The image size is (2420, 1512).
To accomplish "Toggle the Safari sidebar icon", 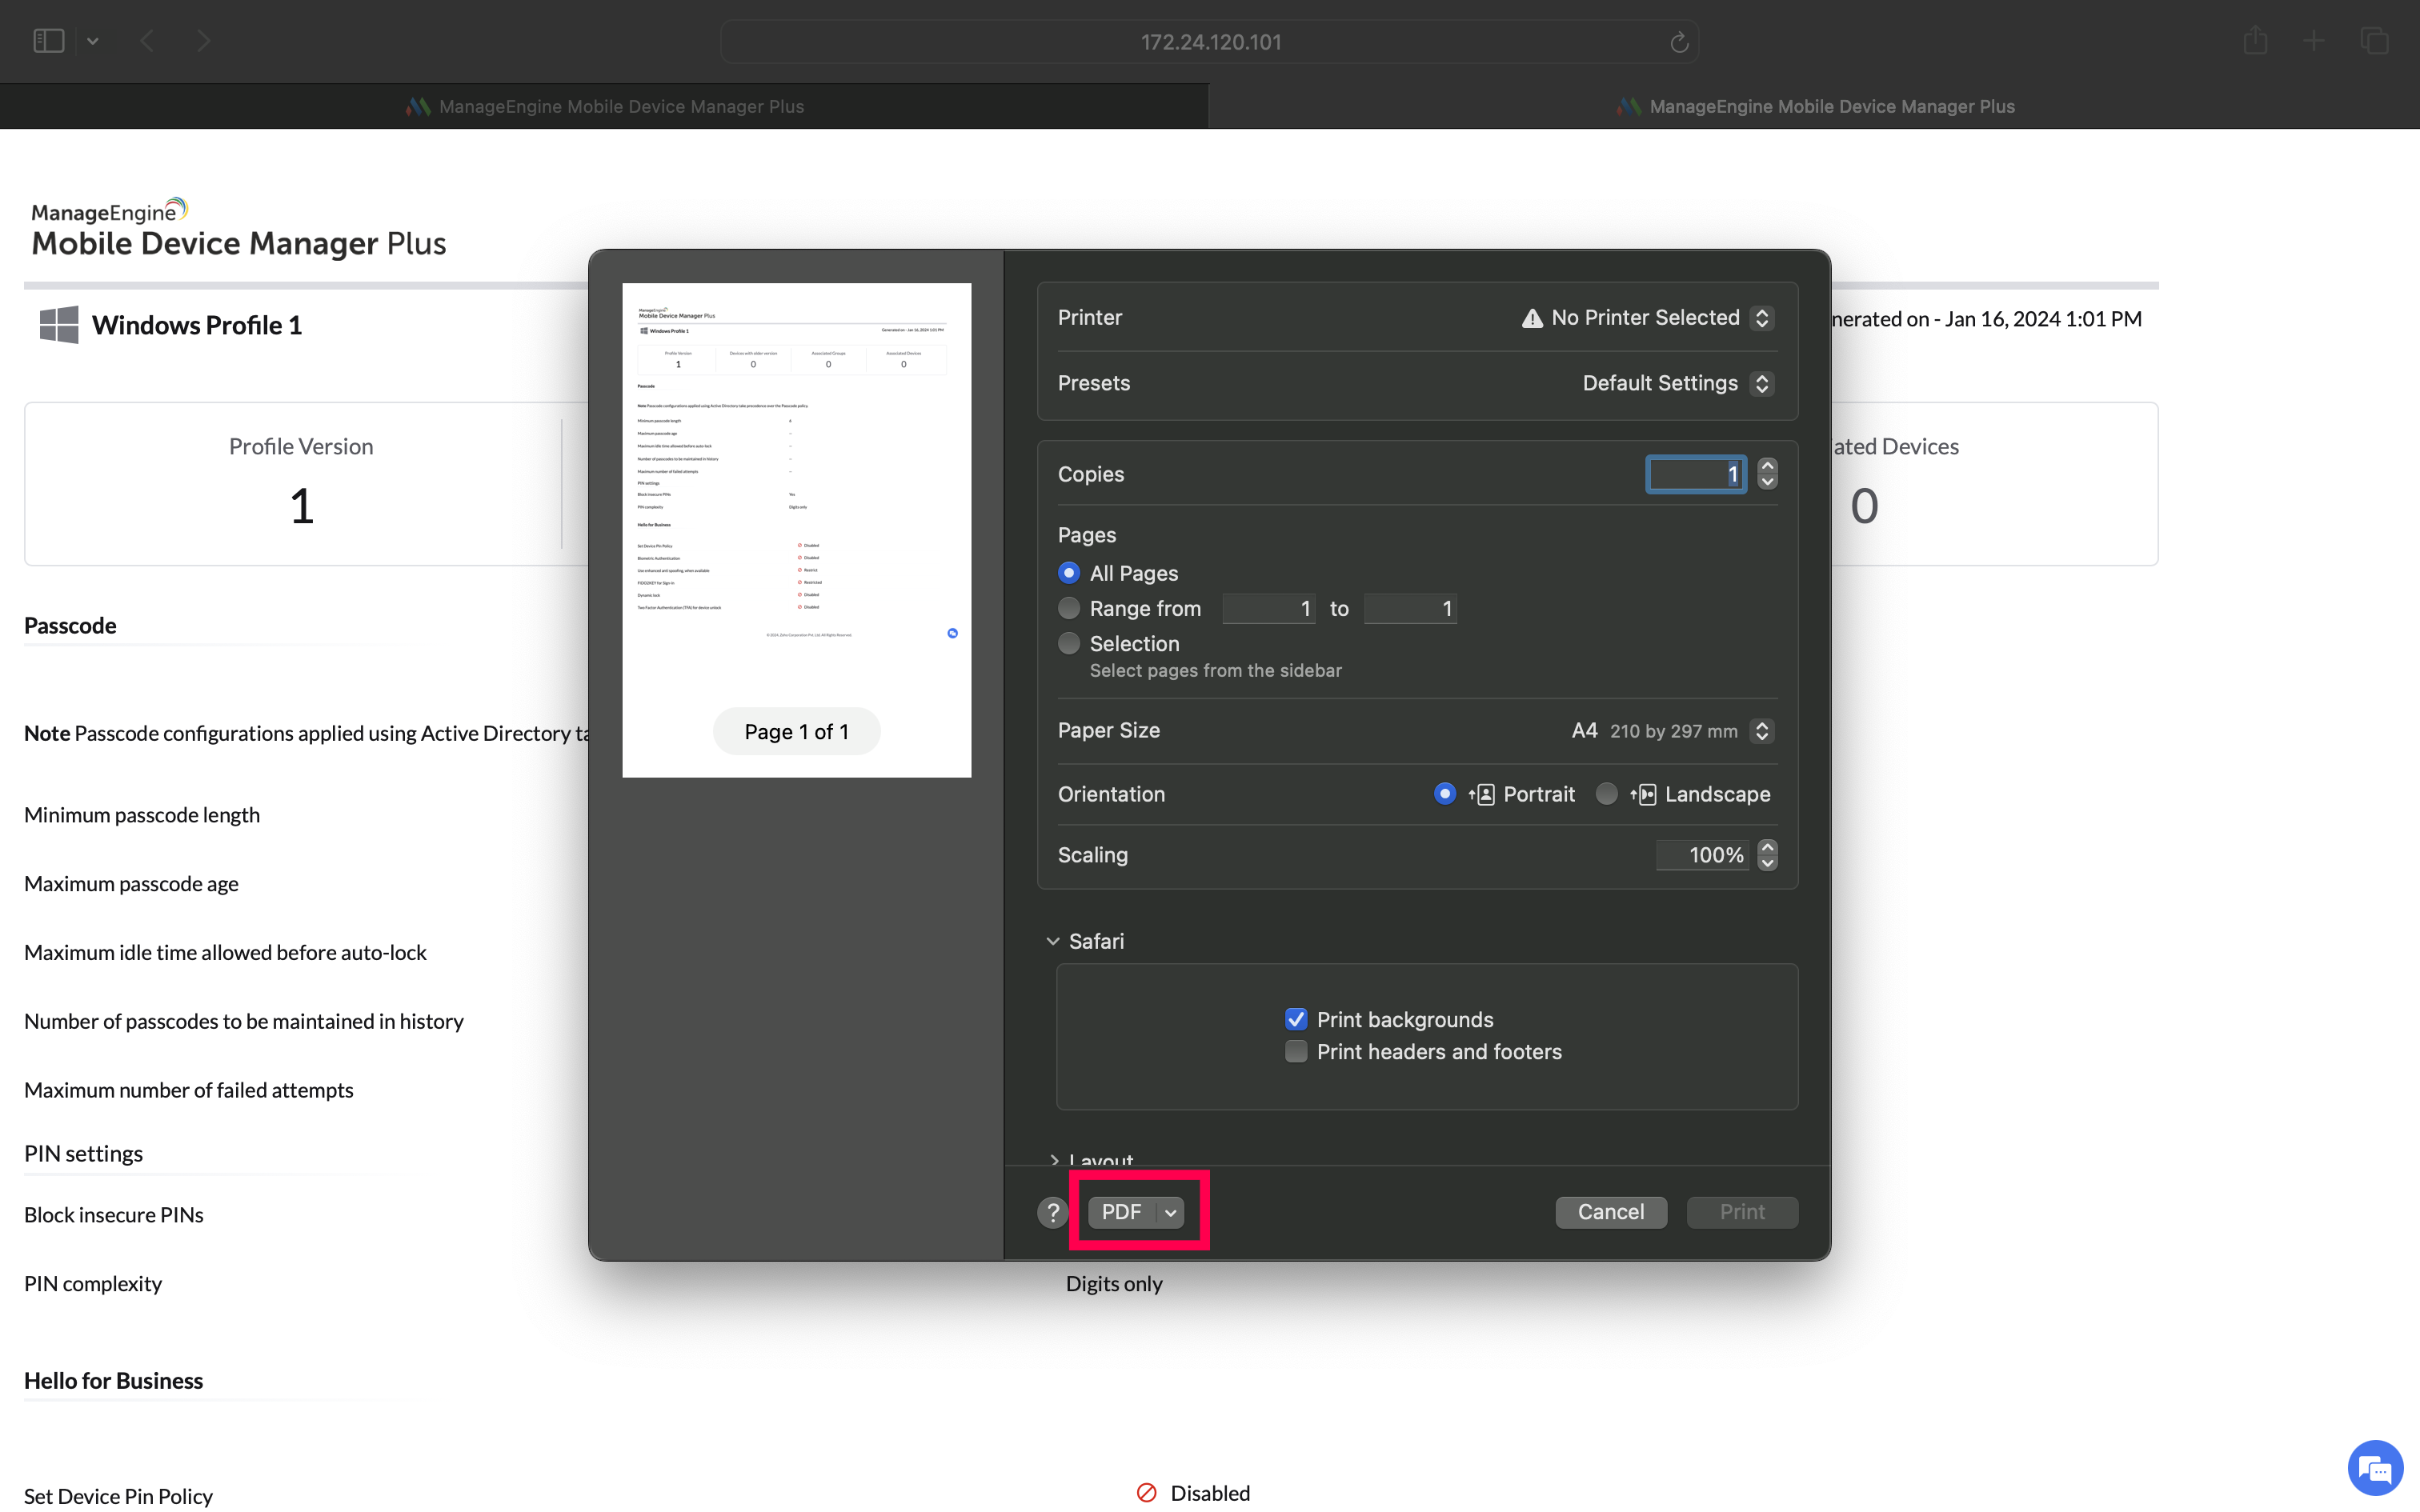I will (x=49, y=41).
